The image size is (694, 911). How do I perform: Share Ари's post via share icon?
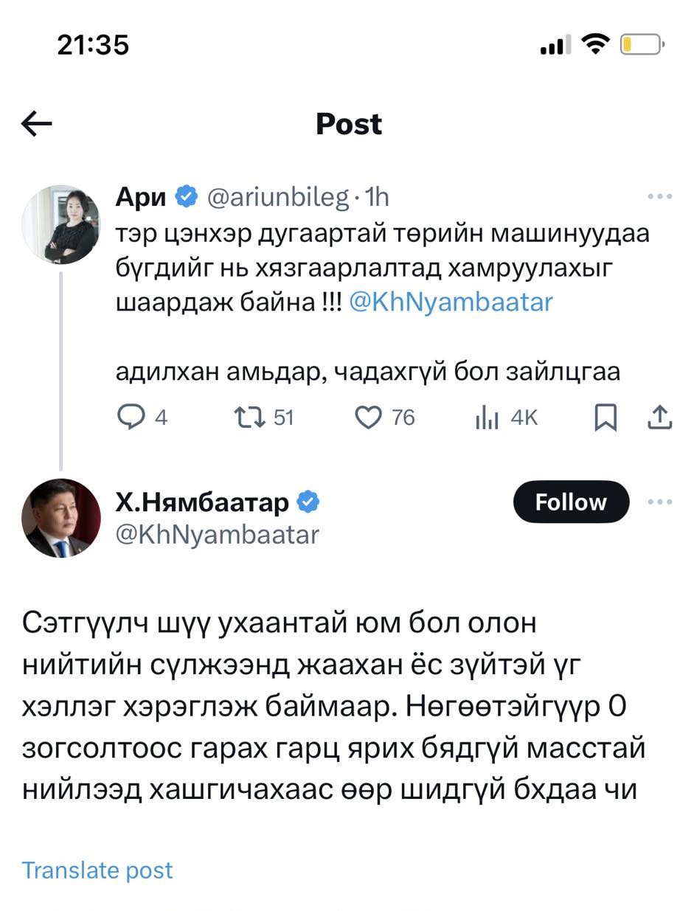pyautogui.click(x=659, y=418)
